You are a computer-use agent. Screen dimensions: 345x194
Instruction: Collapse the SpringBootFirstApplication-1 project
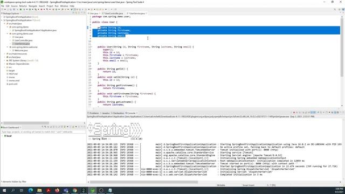[2, 20]
